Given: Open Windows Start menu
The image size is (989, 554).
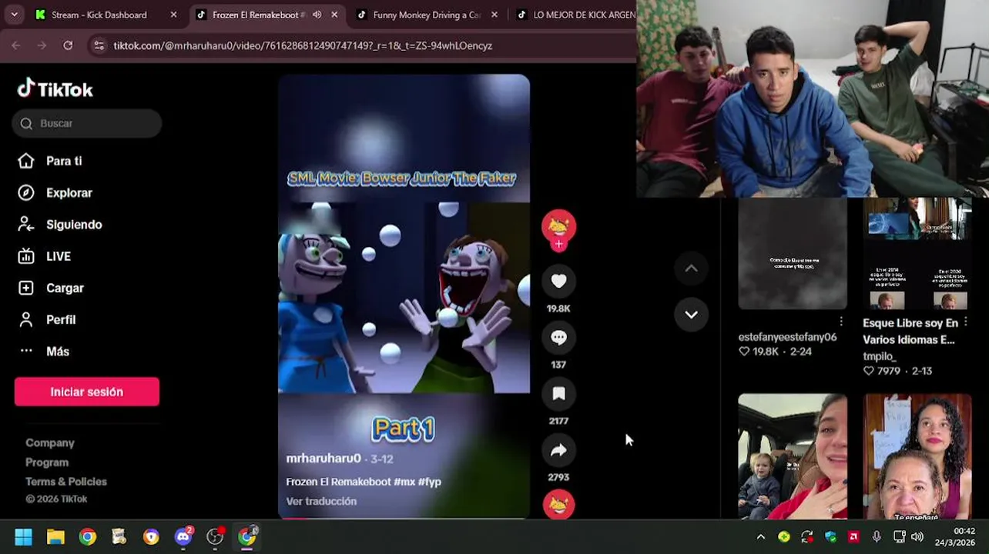Looking at the screenshot, I should (x=23, y=537).
